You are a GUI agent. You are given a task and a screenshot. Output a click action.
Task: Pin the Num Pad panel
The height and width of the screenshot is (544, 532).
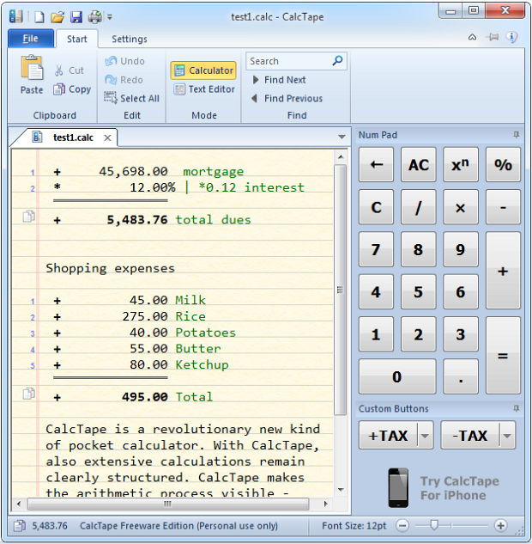click(x=516, y=135)
